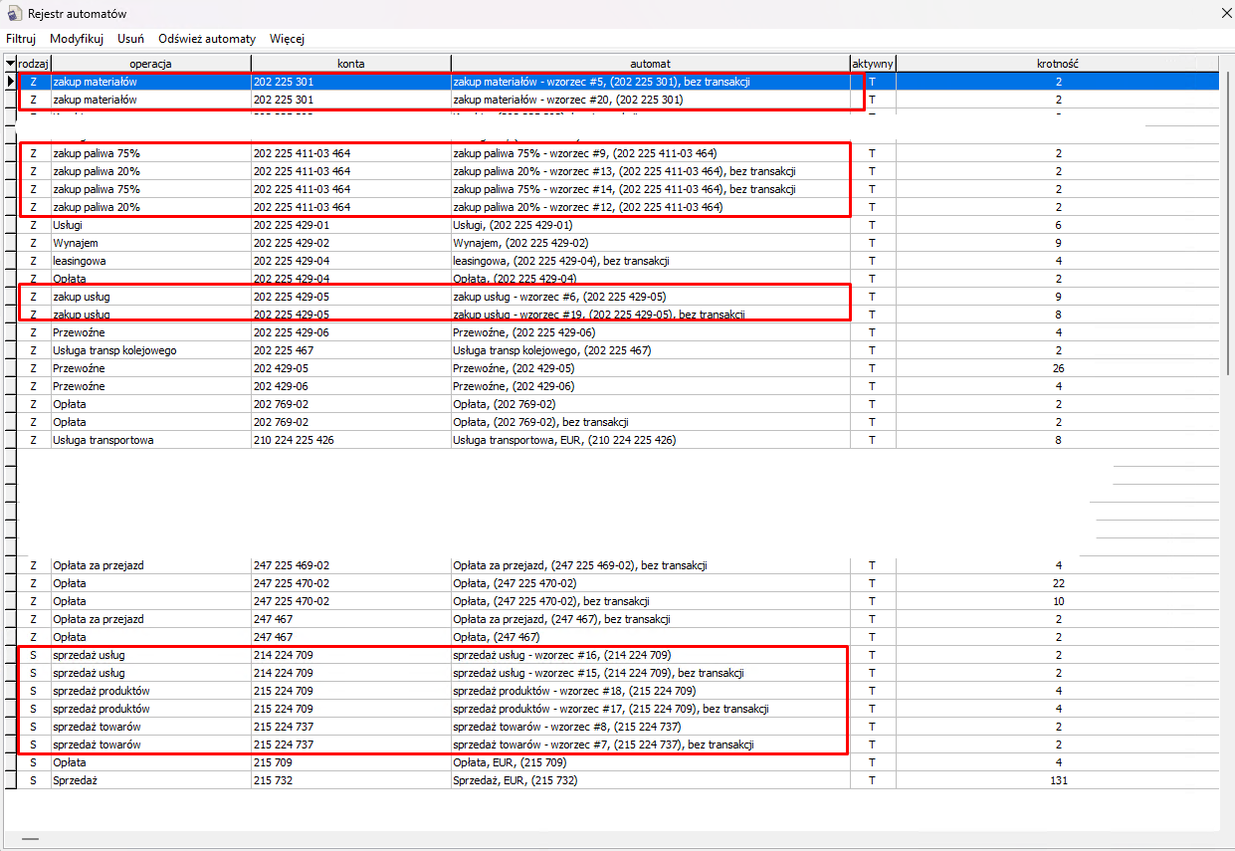Image resolution: width=1235 pixels, height=851 pixels.
Task: Click the current-row arrow indicator in first row
Action: [10, 82]
